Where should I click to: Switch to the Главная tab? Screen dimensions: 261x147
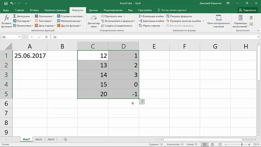click(x=20, y=10)
